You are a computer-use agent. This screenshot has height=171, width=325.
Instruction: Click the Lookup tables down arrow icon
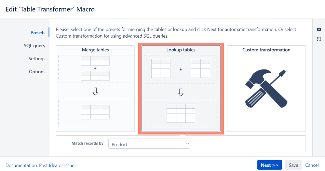pyautogui.click(x=181, y=92)
